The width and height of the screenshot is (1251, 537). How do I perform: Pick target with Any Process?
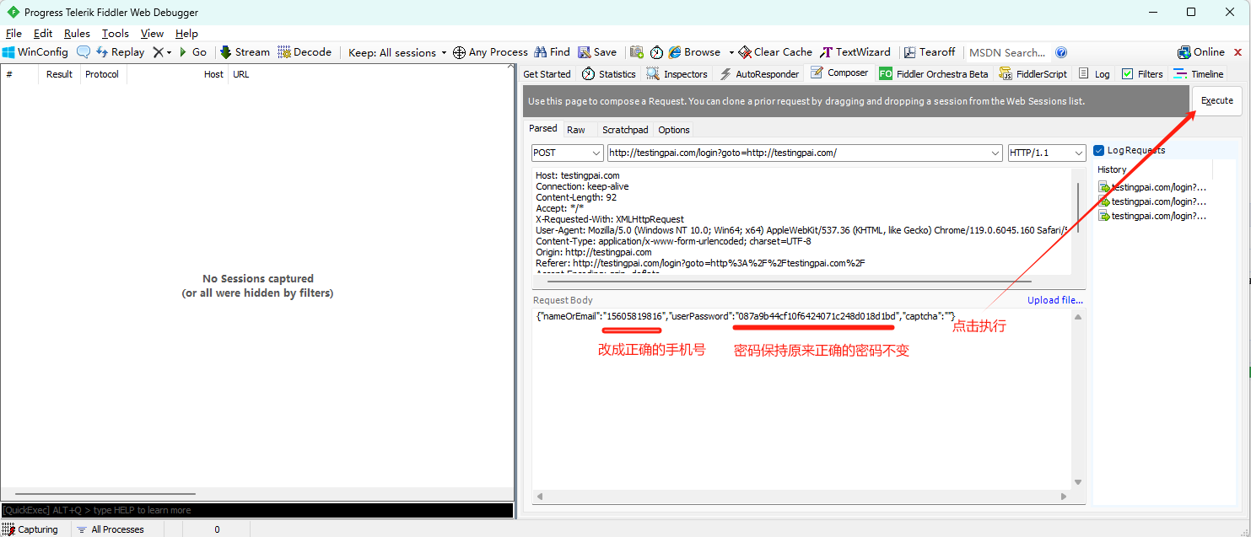coord(490,52)
